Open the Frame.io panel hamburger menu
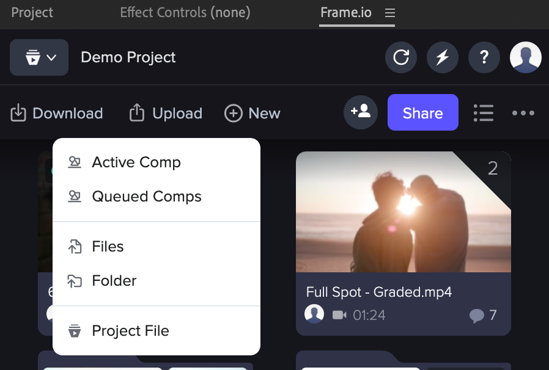 (x=390, y=13)
